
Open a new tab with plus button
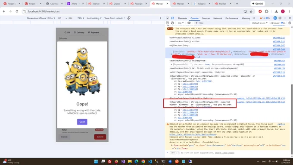237,3
